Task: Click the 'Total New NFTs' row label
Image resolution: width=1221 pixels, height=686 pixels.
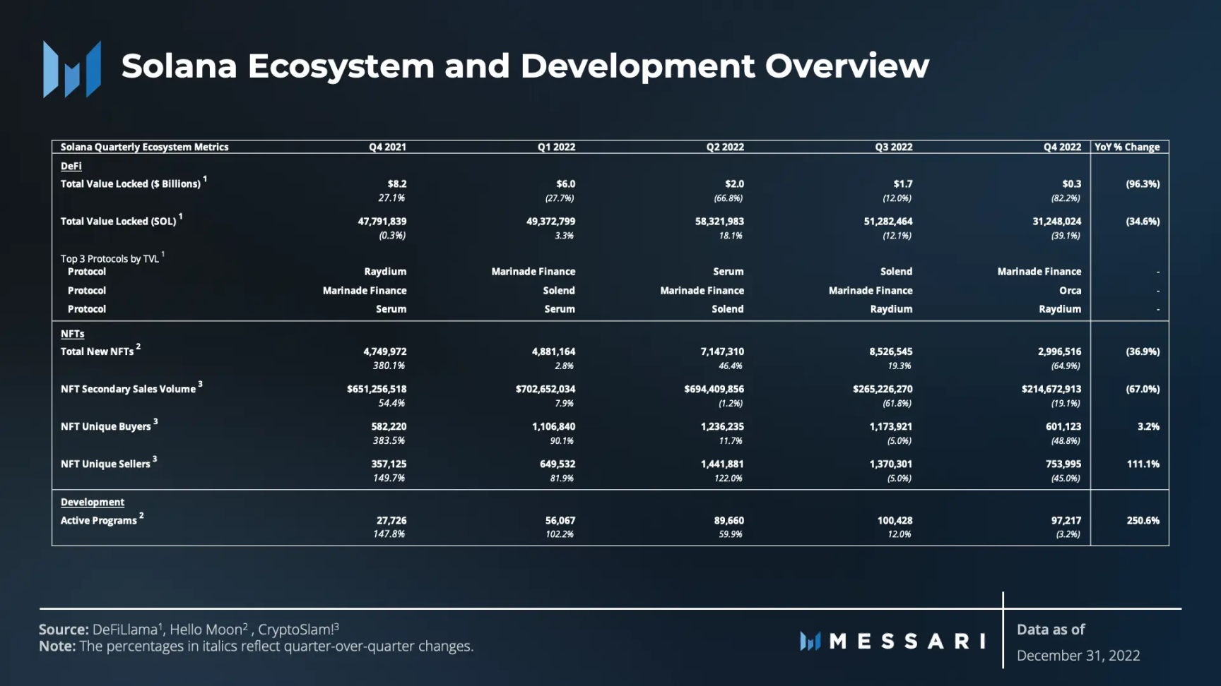Action: pos(100,350)
